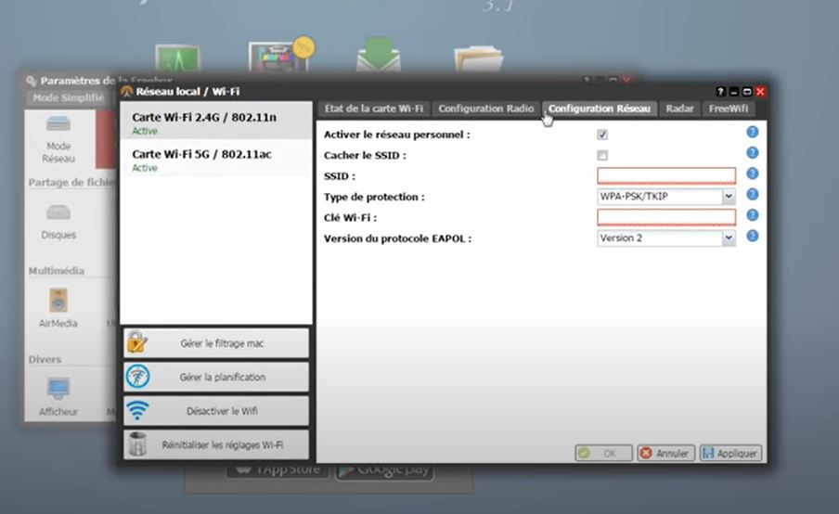This screenshot has height=514, width=839.
Task: Expand the Version du protocole EAPOL dropdown
Action: coord(666,238)
